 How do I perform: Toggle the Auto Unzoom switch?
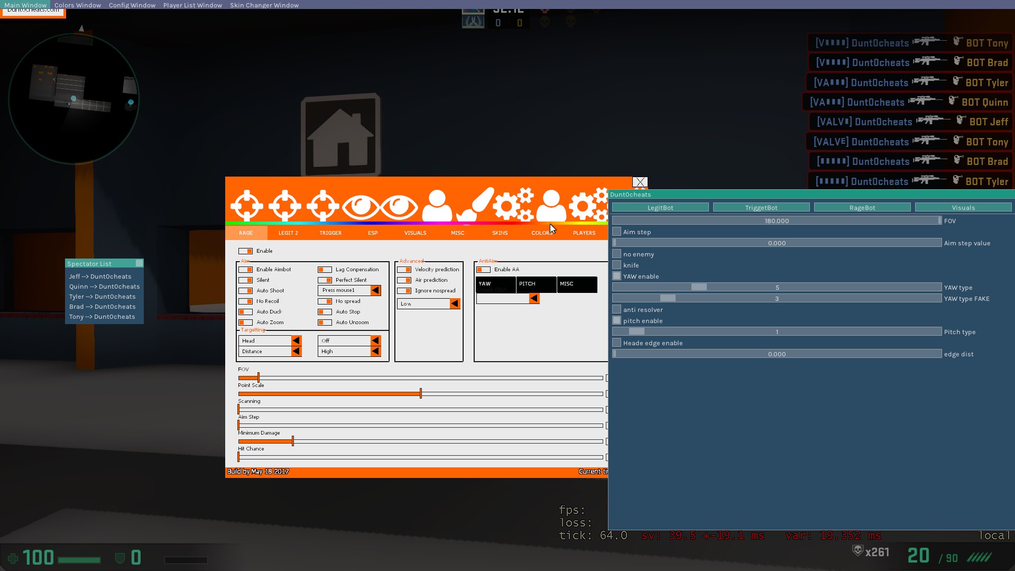pyautogui.click(x=325, y=323)
